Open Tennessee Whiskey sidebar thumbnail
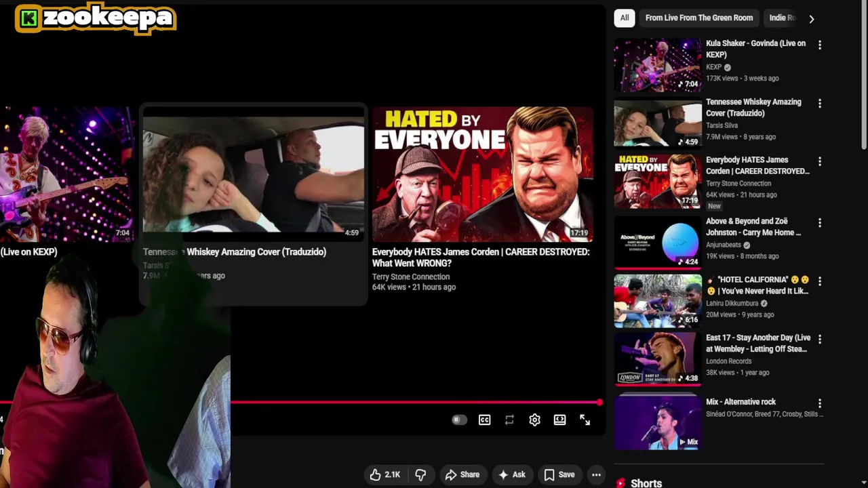This screenshot has height=488, width=868. [658, 123]
